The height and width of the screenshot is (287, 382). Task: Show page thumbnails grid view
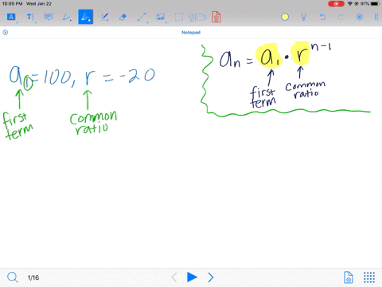click(369, 277)
